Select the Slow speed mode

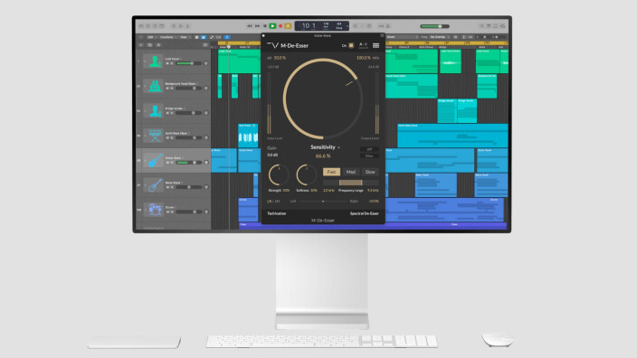pos(370,172)
